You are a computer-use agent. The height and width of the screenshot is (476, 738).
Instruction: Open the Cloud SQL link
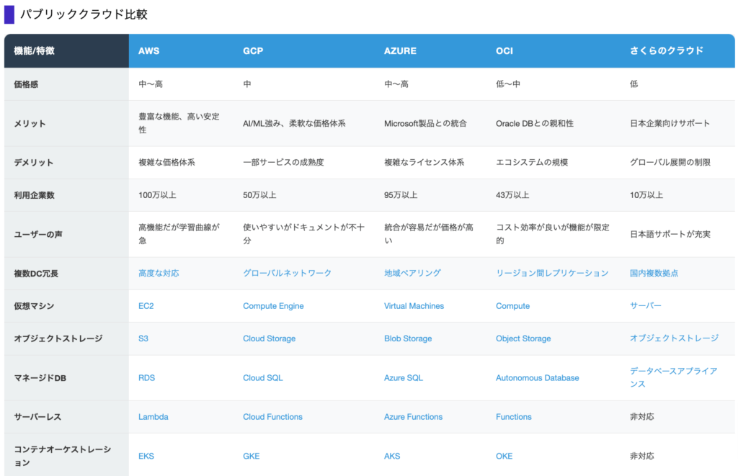click(262, 377)
